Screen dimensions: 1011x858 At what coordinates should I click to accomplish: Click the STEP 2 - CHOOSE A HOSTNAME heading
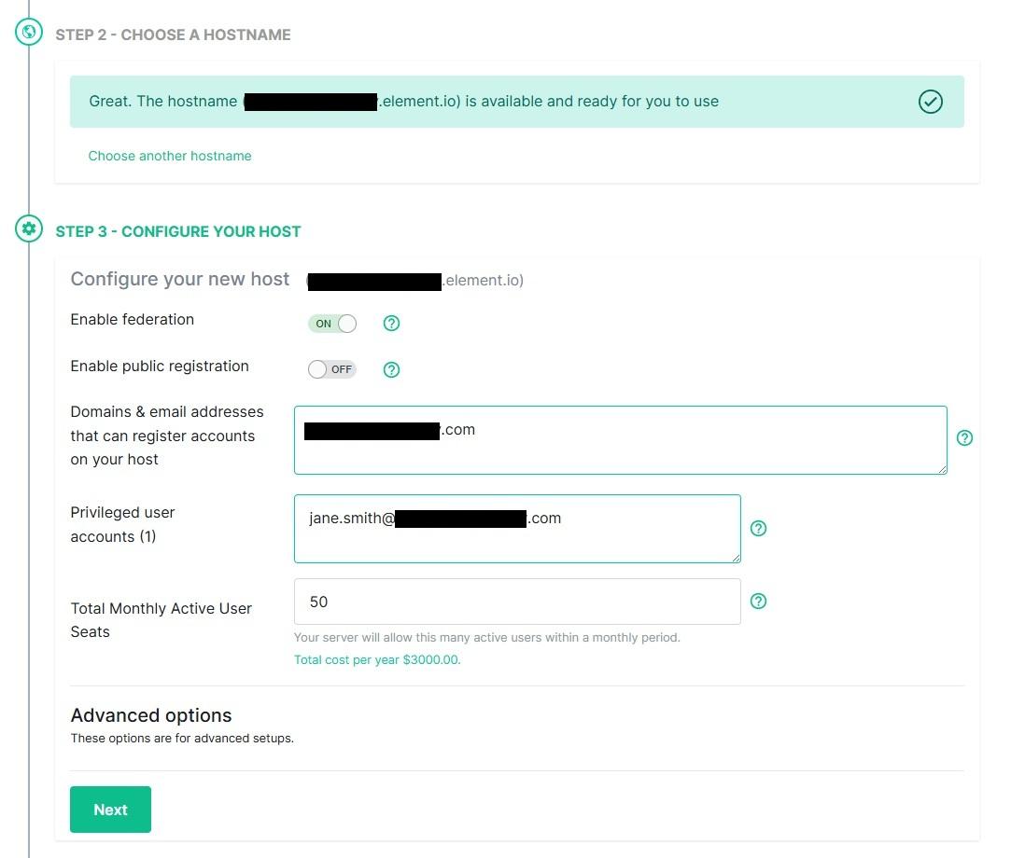point(173,35)
